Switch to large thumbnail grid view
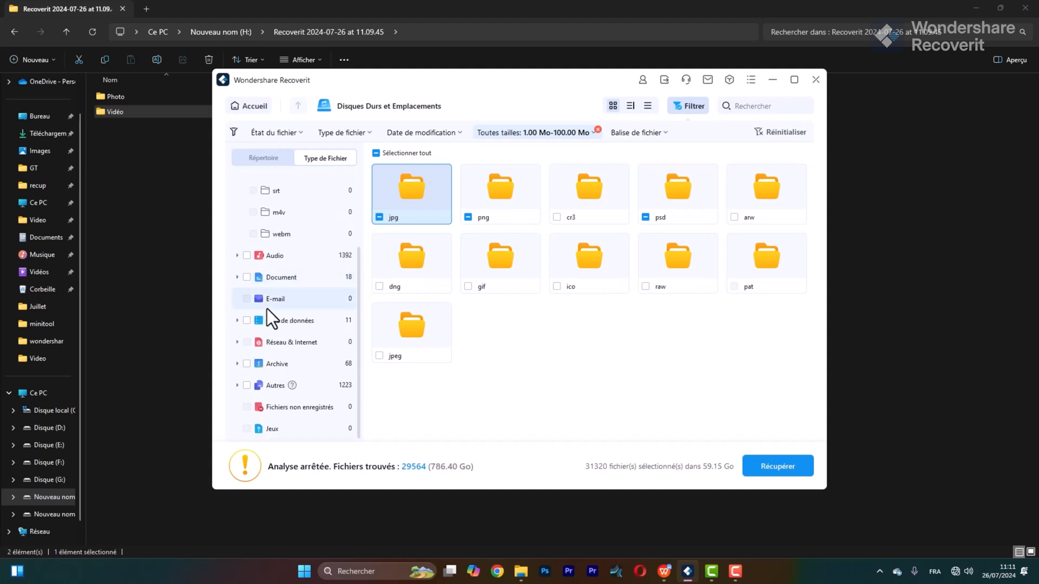Screen dimensions: 1039x584 pos(613,105)
